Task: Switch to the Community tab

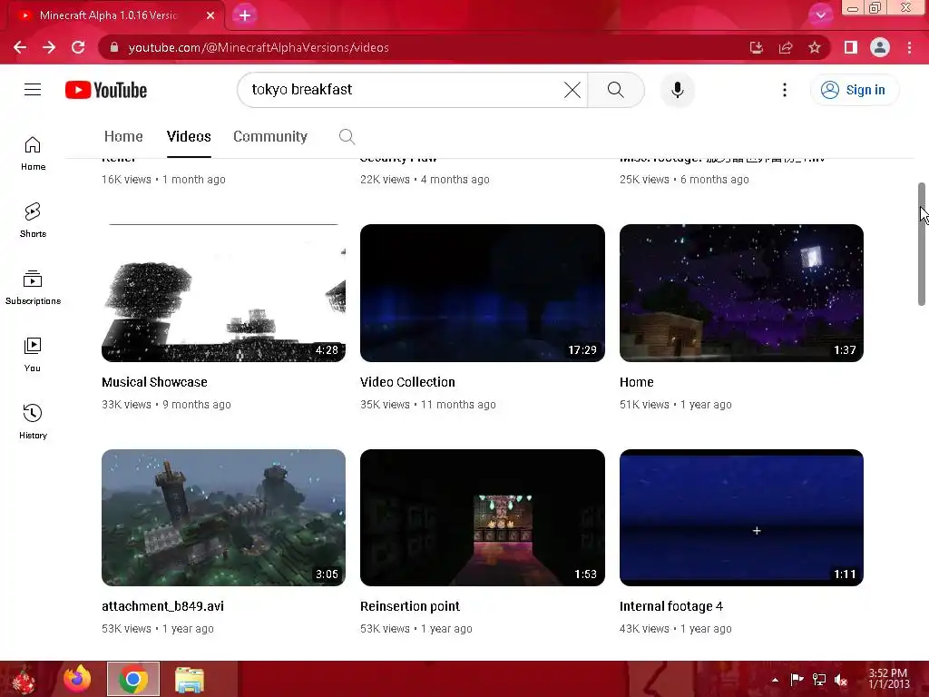Action: click(x=270, y=137)
